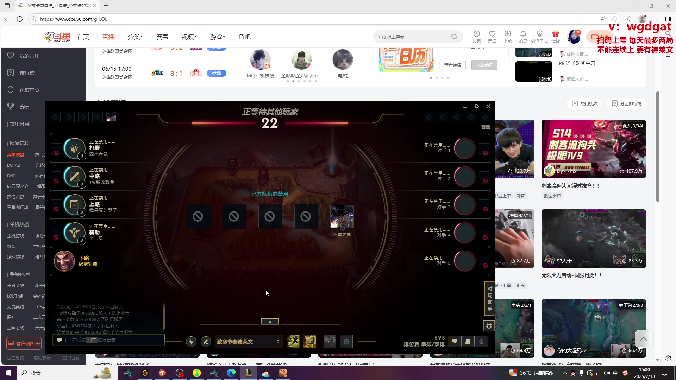Click the chat bubble button beside 排位赛
Viewport: 676px width, 380px height.
tap(455, 341)
